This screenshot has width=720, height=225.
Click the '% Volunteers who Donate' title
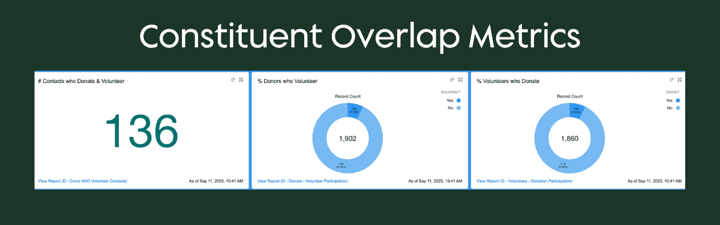[508, 80]
